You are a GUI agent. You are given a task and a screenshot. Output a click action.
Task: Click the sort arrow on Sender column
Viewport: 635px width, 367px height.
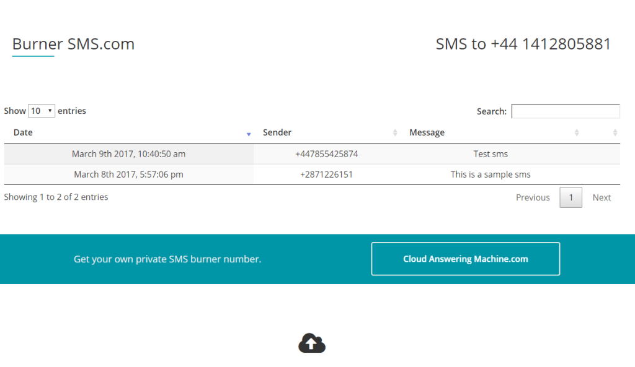[395, 132]
